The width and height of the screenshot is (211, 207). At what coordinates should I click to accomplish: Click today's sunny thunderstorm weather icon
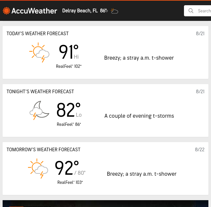point(39,52)
